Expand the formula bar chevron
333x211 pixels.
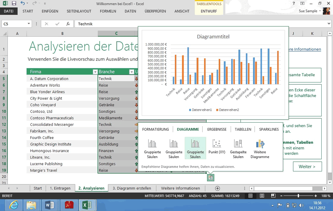[x=329, y=24]
